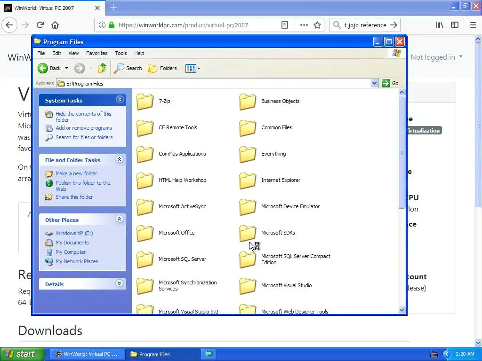This screenshot has height=361, width=482.
Task: Open a new Firefox tab
Action: click(113, 8)
